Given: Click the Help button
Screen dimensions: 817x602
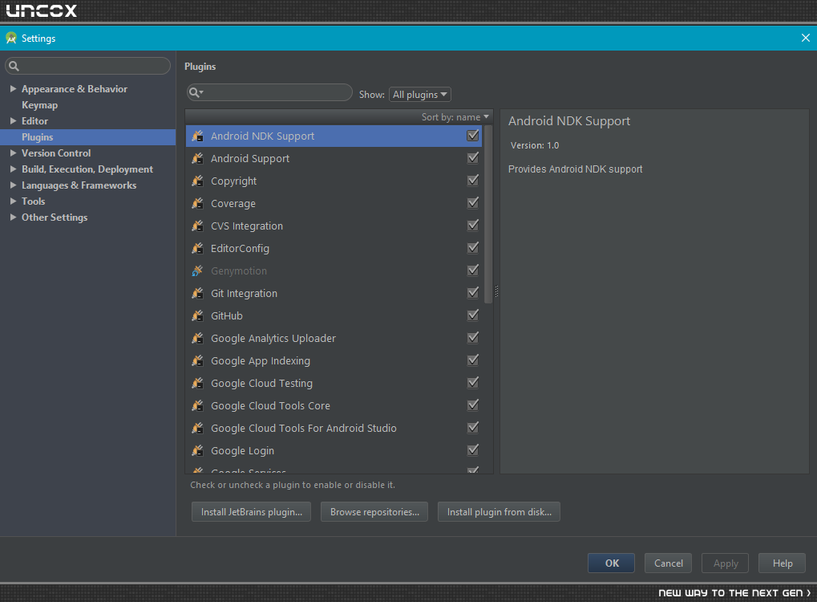Looking at the screenshot, I should point(782,563).
